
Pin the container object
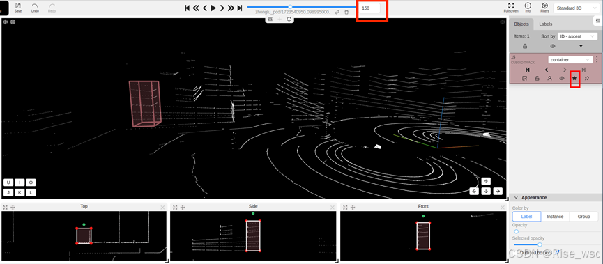(x=586, y=78)
